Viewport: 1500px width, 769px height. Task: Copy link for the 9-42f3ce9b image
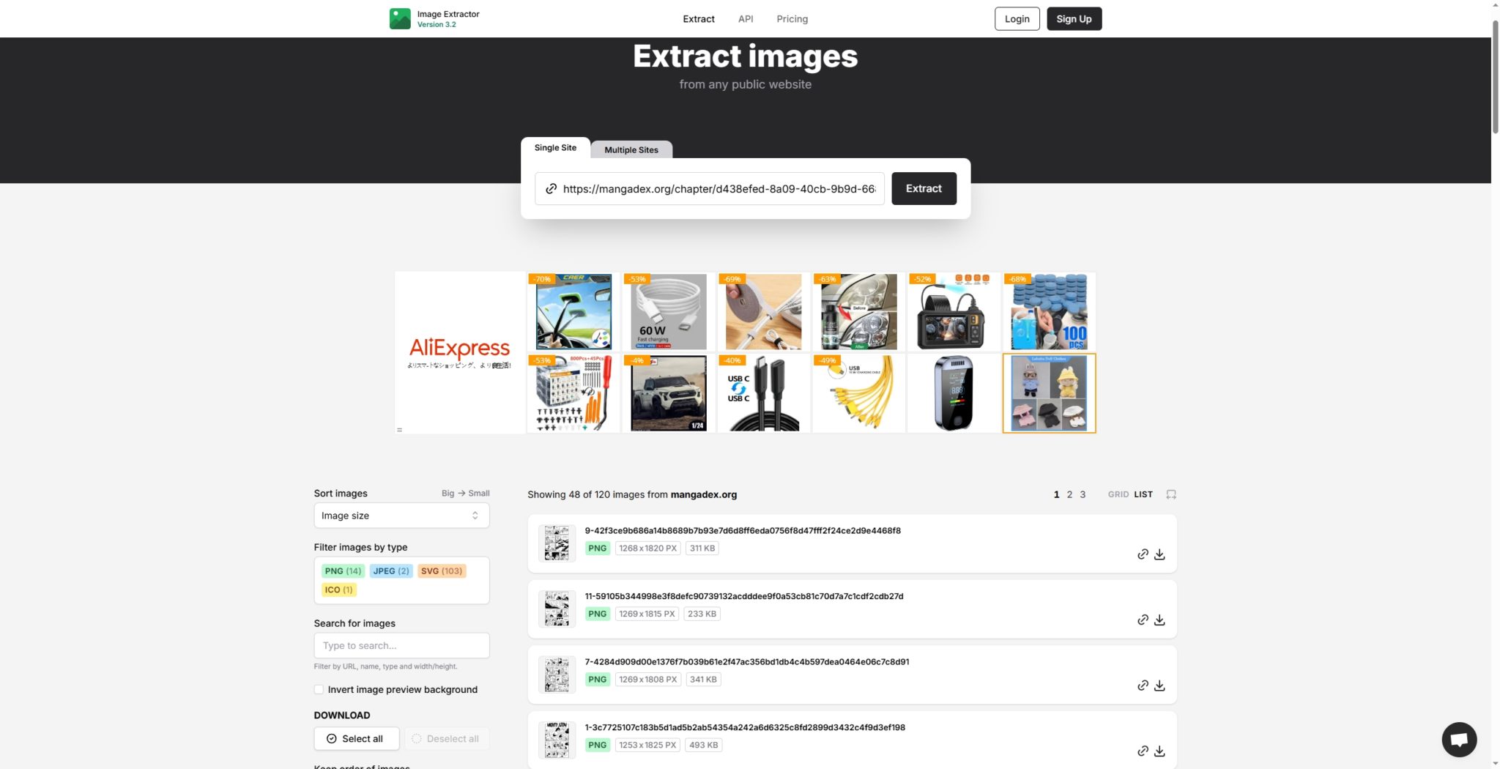[x=1143, y=554]
